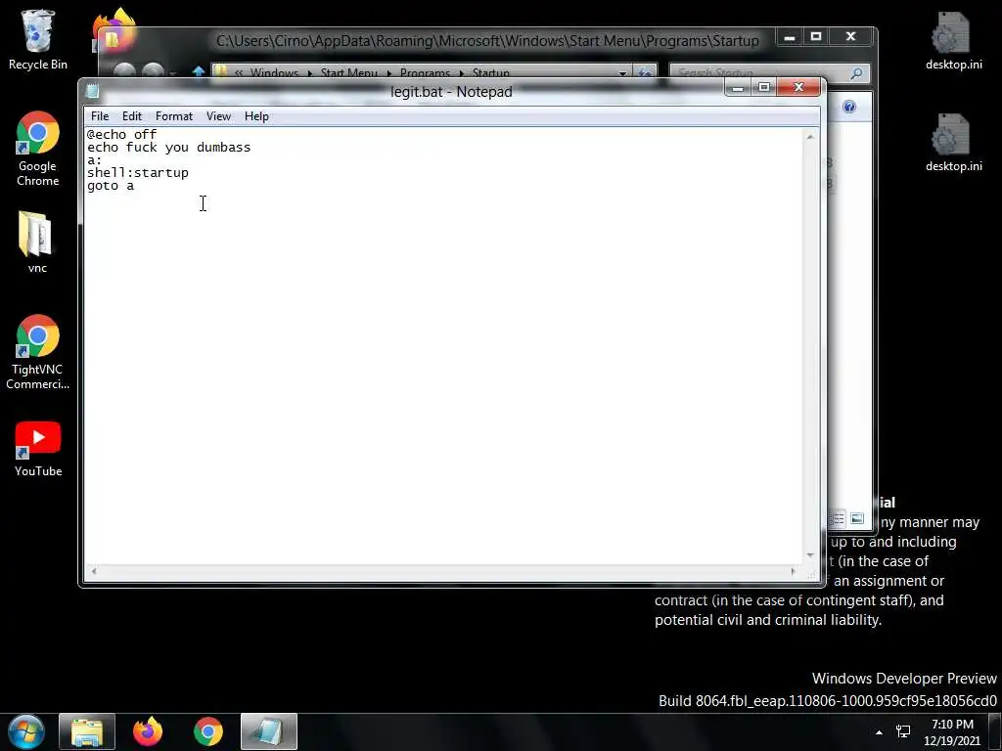Click the Programs segment in Explorer address bar

tap(425, 72)
